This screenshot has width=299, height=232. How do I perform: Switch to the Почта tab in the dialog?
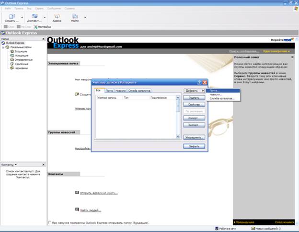(x=109, y=91)
